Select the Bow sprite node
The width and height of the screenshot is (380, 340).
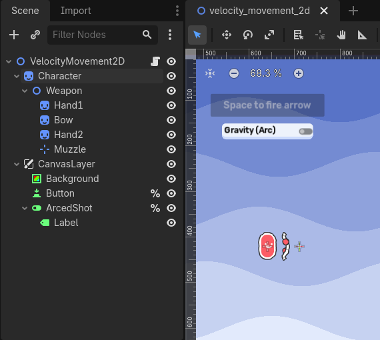tap(63, 120)
